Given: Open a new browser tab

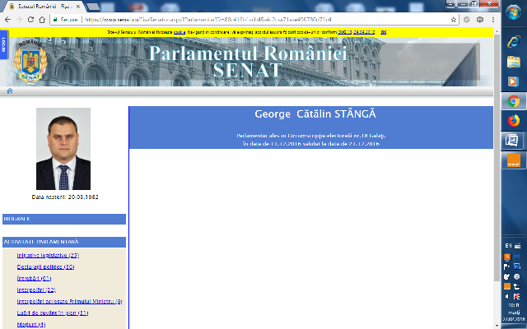Looking at the screenshot, I should (93, 7).
